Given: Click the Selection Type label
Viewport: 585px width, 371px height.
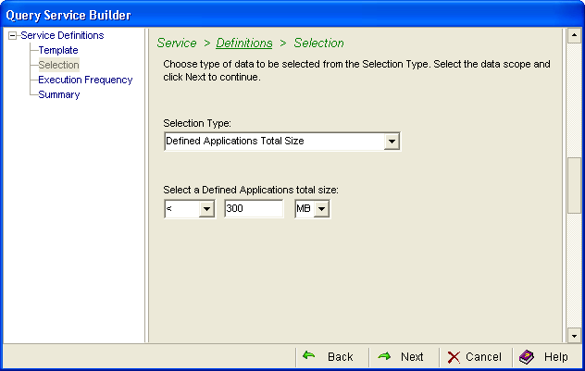Looking at the screenshot, I should tap(197, 123).
